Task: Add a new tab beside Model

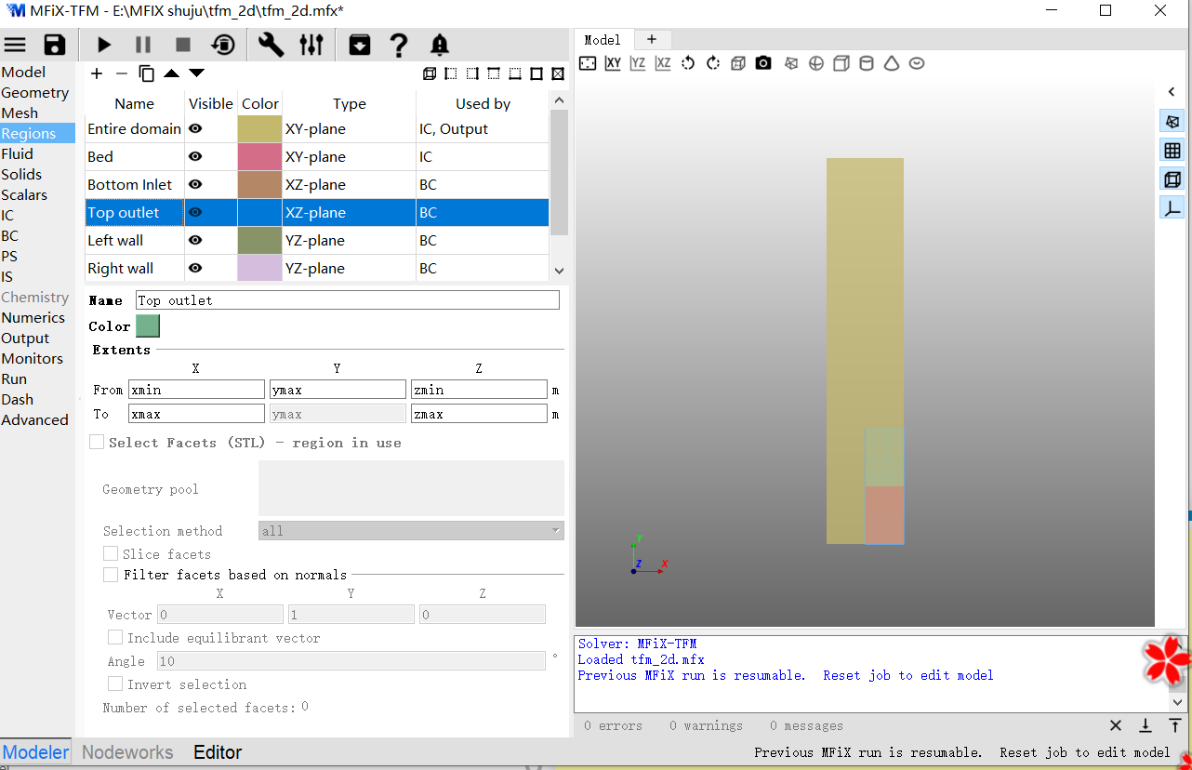Action: click(652, 39)
